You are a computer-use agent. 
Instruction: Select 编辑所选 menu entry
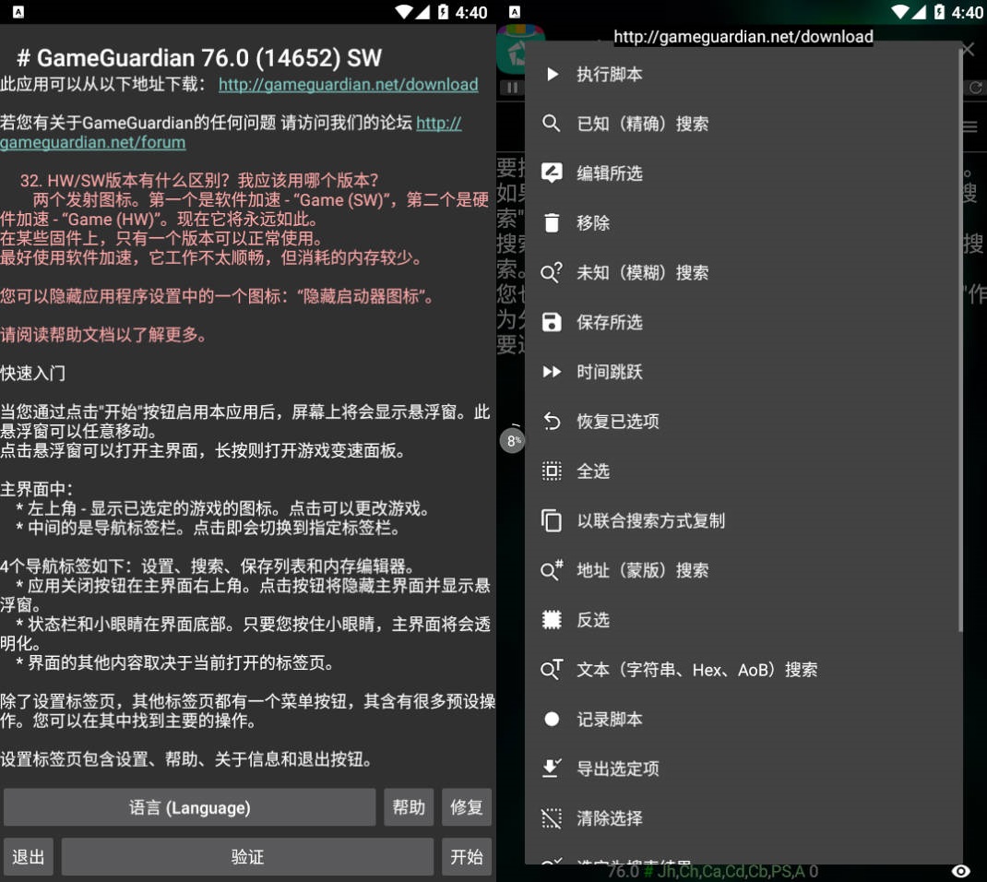(x=743, y=173)
